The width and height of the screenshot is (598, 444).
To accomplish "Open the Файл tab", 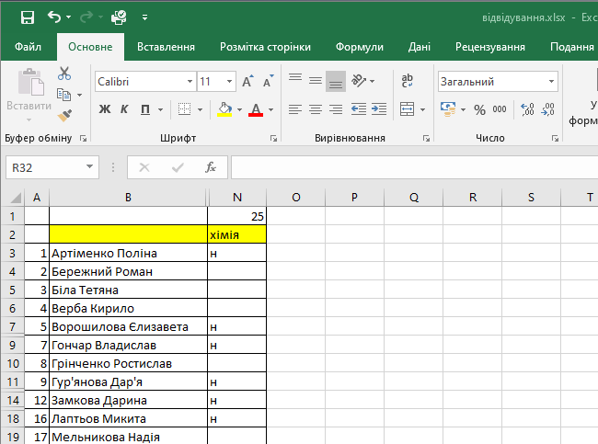I will (x=28, y=47).
